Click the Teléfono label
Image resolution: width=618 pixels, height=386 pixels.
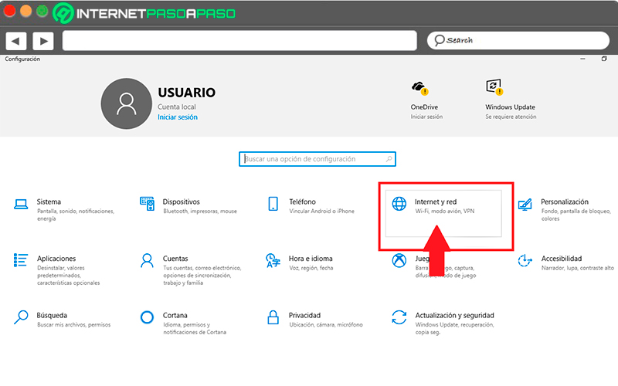pyautogui.click(x=302, y=201)
